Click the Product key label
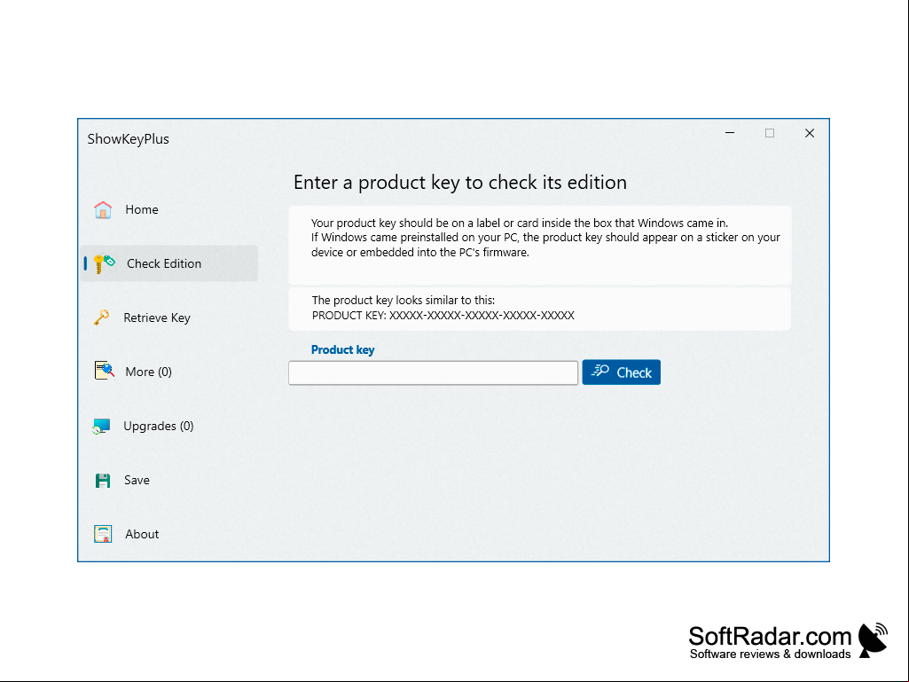 [x=342, y=349]
